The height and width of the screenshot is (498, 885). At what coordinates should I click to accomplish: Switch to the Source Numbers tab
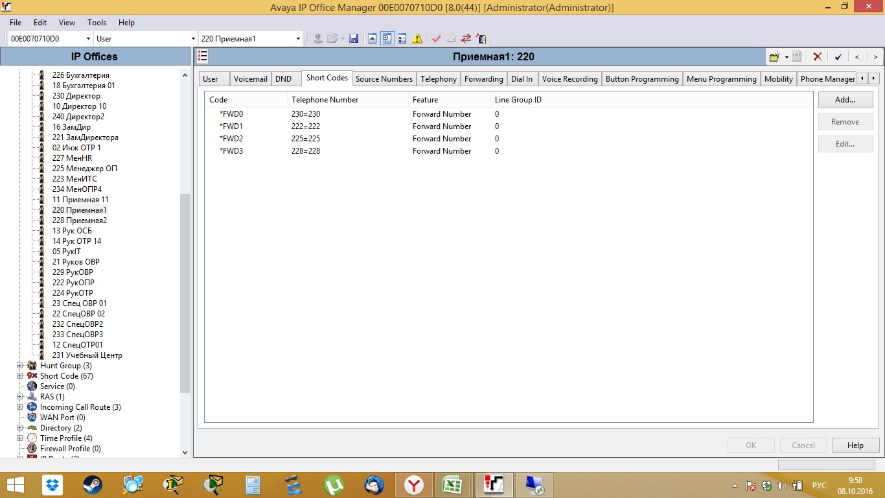click(x=384, y=79)
